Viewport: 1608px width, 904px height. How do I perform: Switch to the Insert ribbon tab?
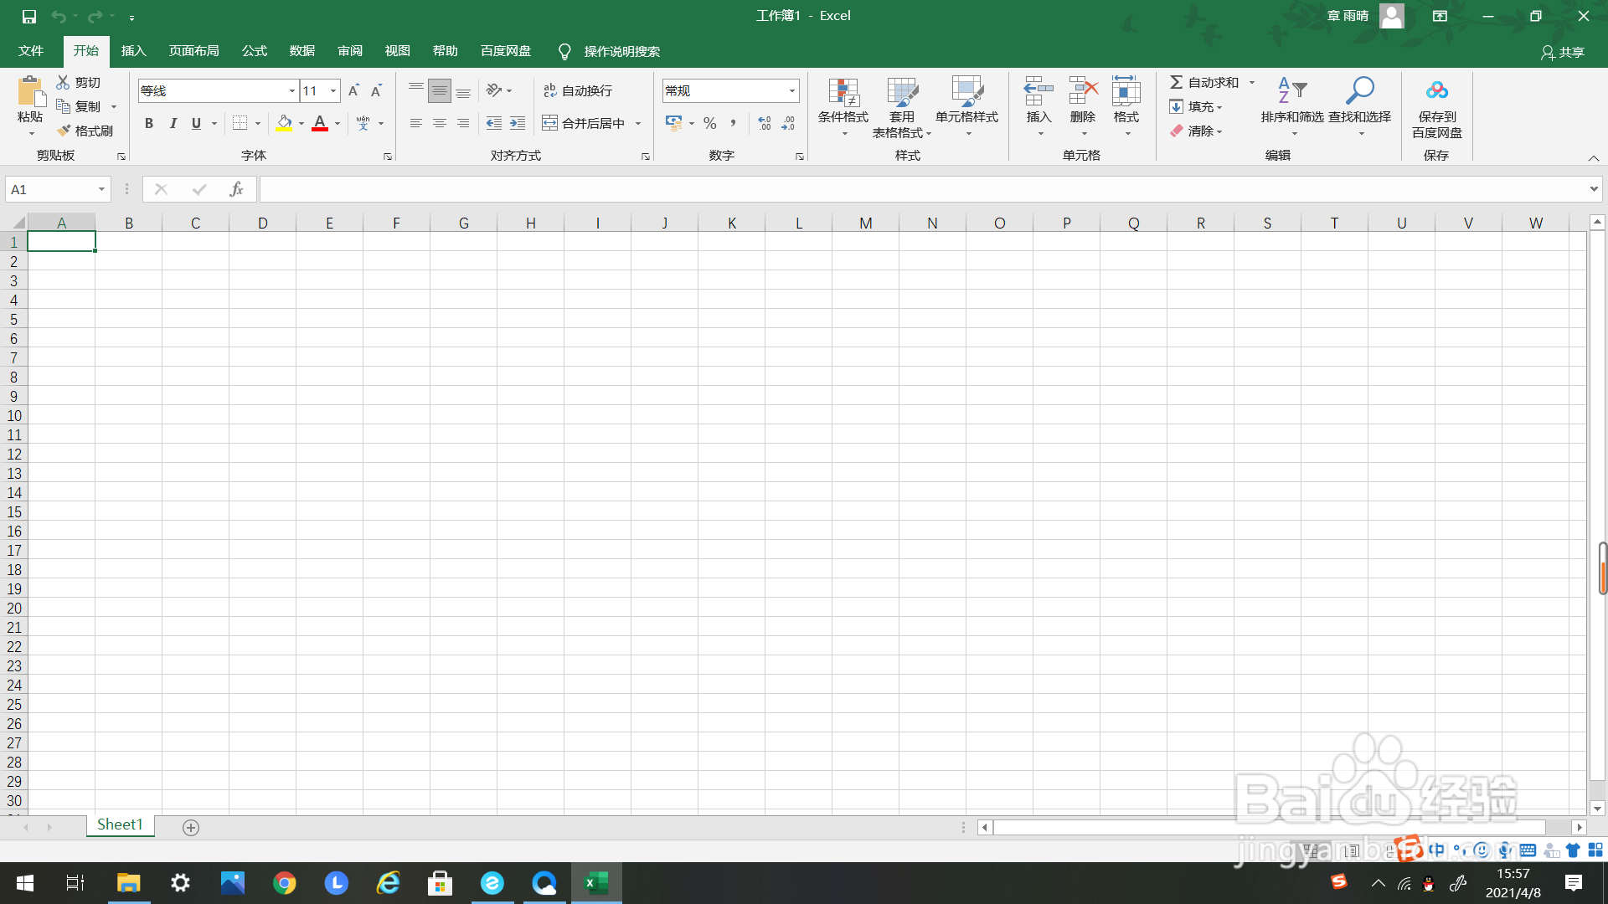[133, 51]
